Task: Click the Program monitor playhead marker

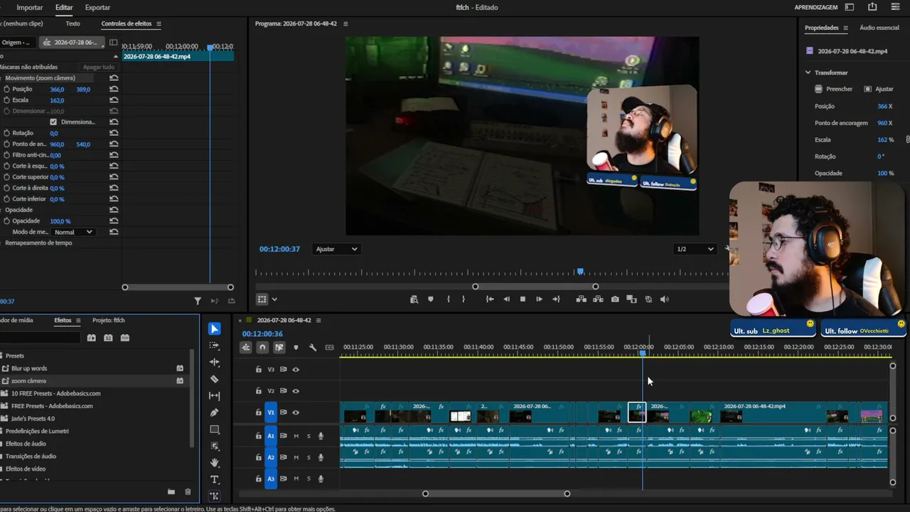Action: coord(581,272)
